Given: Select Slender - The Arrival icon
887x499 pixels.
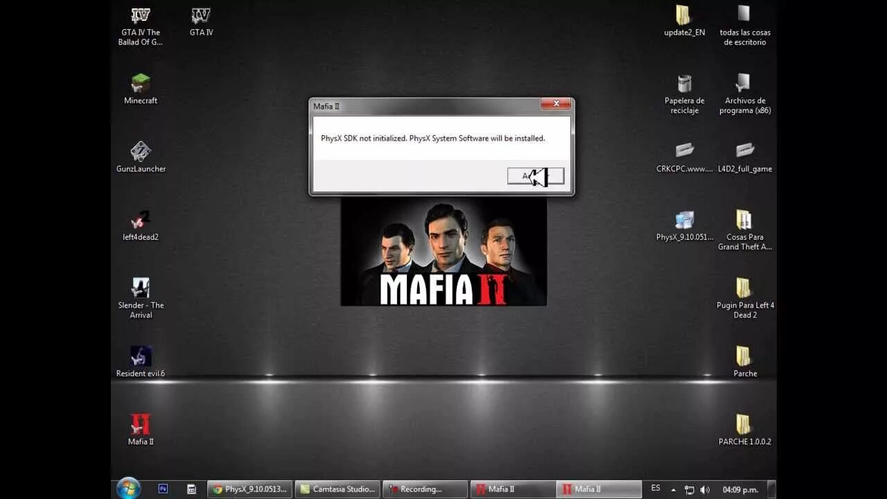Looking at the screenshot, I should click(x=141, y=299).
